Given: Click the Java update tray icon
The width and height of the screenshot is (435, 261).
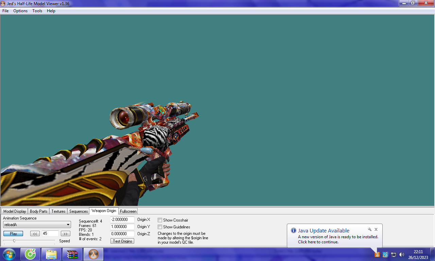Looking at the screenshot, I should click(377, 255).
